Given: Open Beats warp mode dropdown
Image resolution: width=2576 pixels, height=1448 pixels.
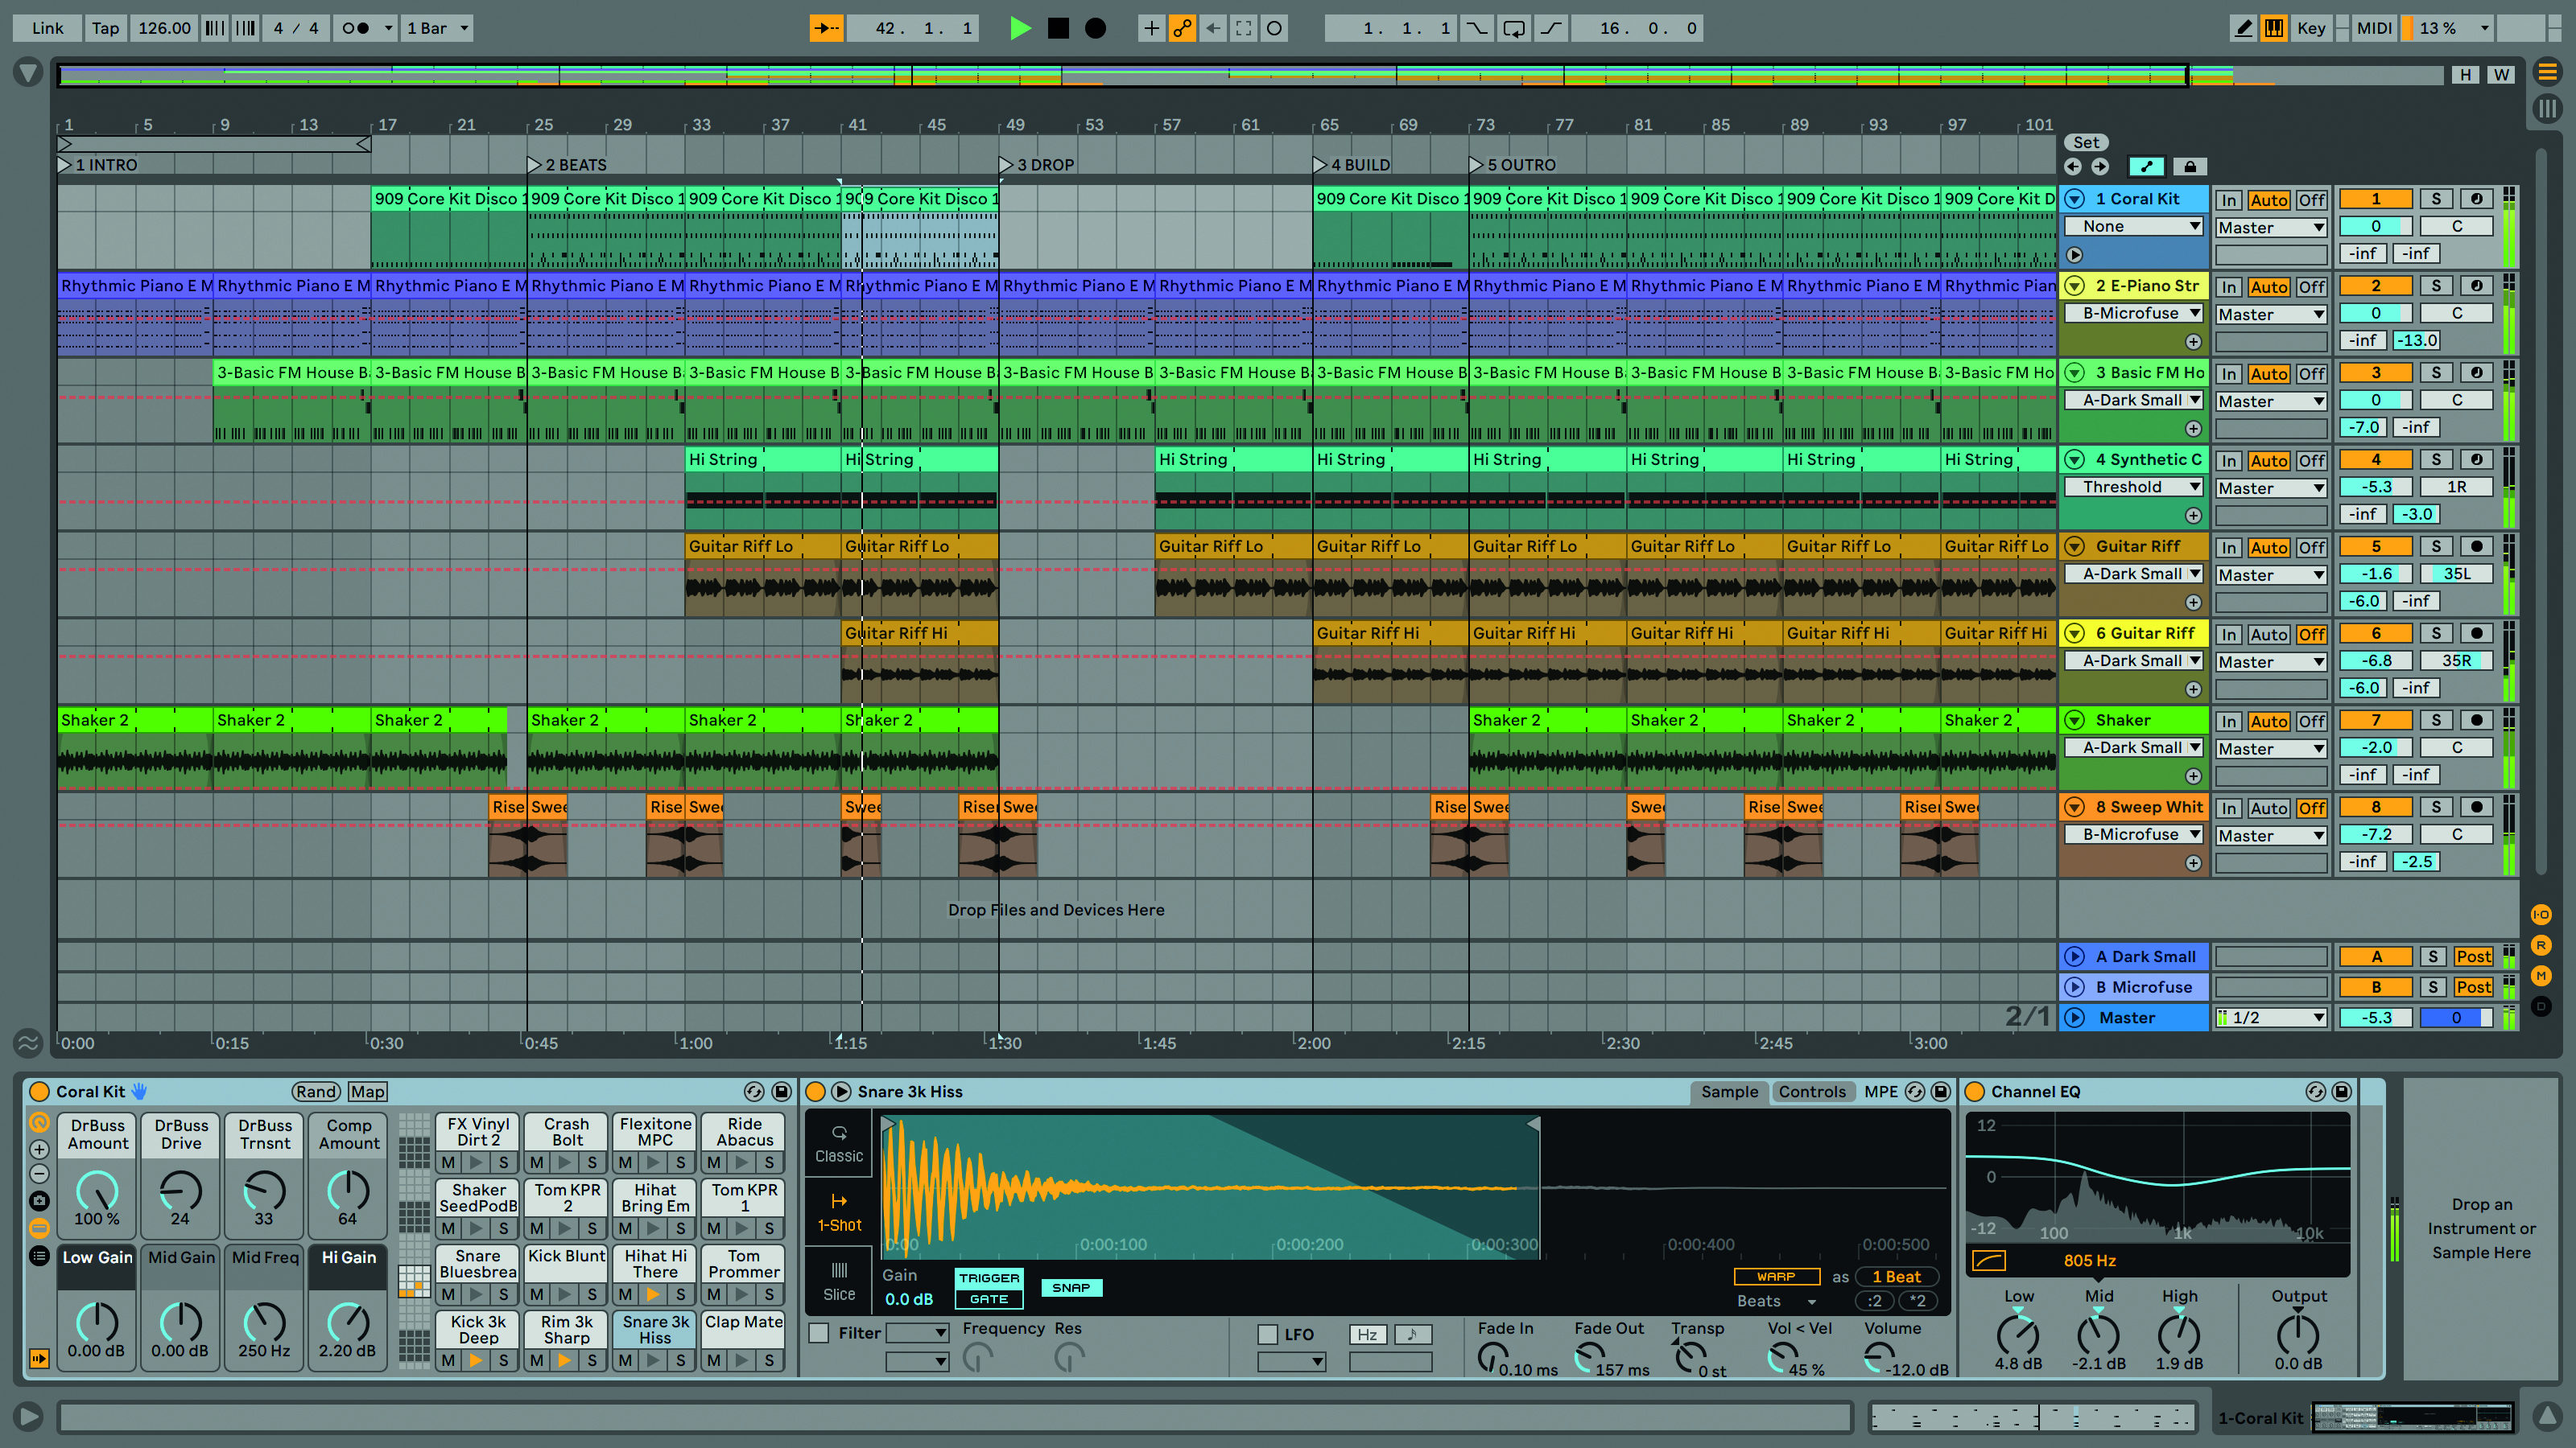Looking at the screenshot, I should pos(1776,1301).
